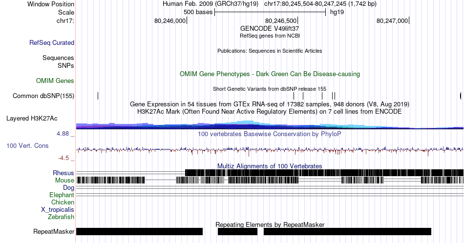Click the SNPs track label

(x=66, y=65)
